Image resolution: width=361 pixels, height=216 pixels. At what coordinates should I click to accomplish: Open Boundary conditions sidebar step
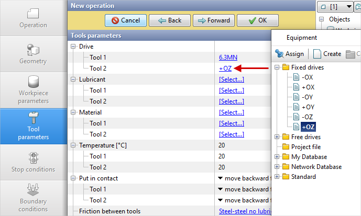coord(33,198)
